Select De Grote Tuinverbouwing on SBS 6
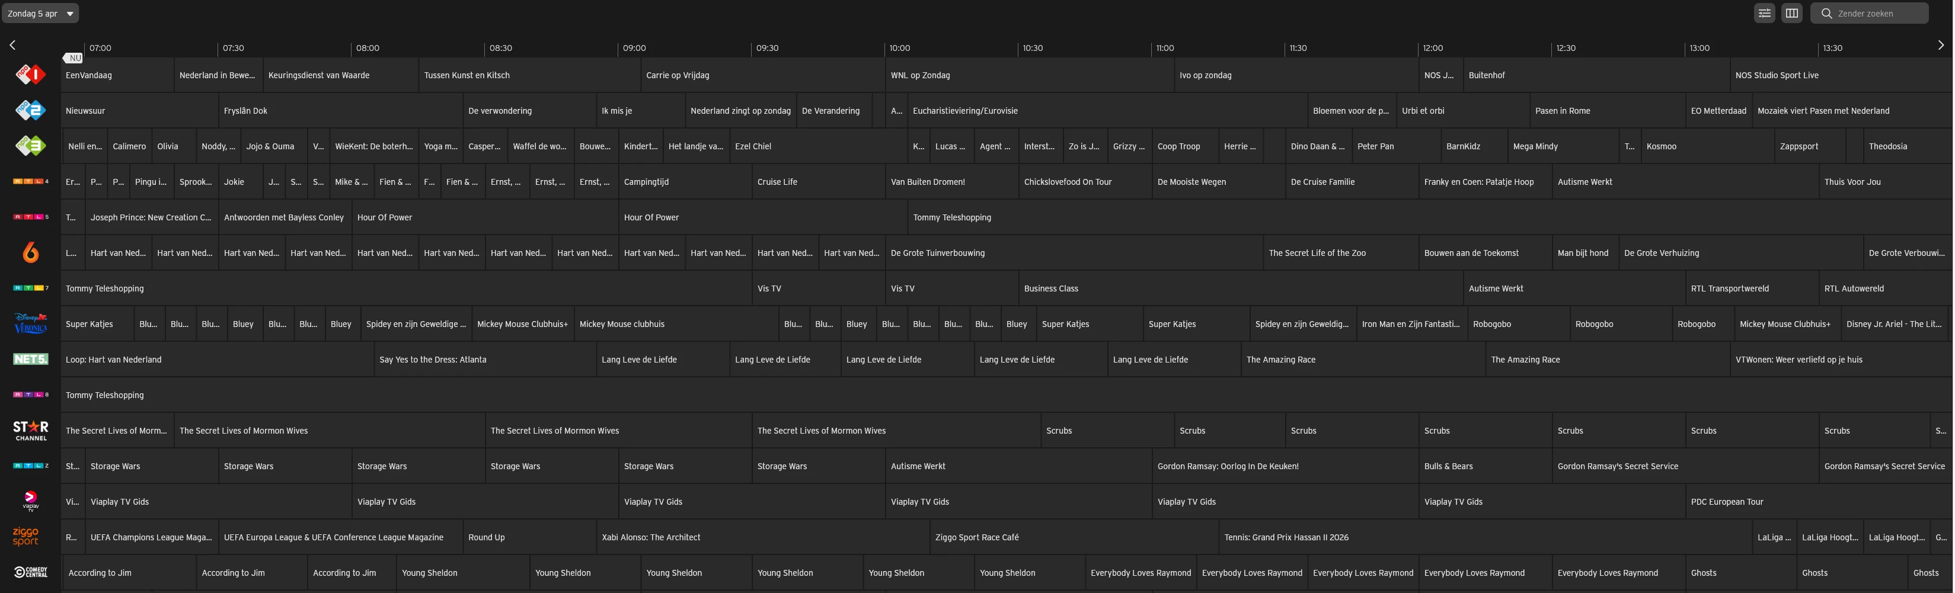This screenshot has height=593, width=1955. pyautogui.click(x=1074, y=254)
